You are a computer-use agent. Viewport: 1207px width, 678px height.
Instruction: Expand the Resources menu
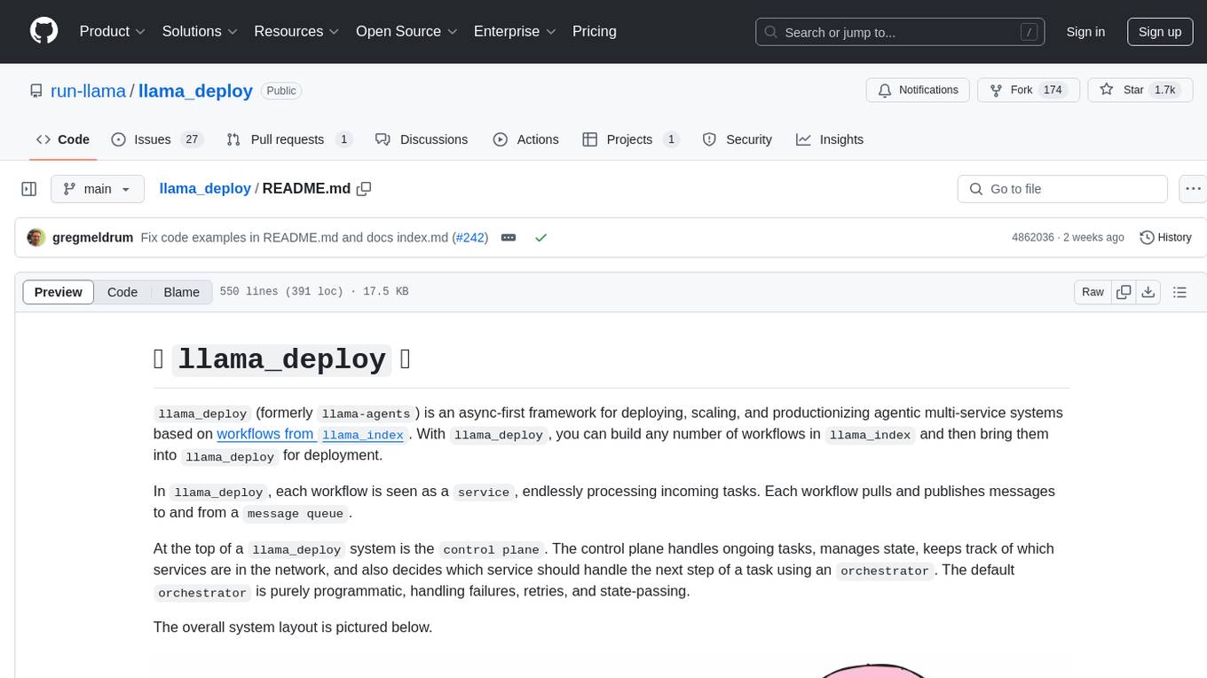tap(296, 31)
